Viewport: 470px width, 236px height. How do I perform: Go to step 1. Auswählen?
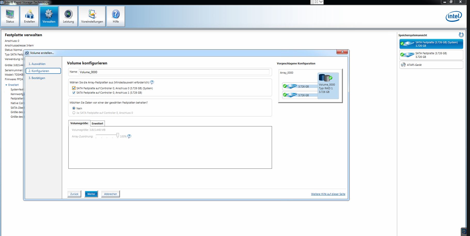point(37,64)
